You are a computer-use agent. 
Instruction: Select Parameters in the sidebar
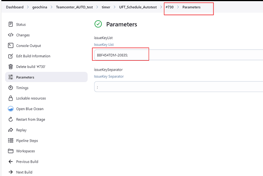(x=25, y=77)
